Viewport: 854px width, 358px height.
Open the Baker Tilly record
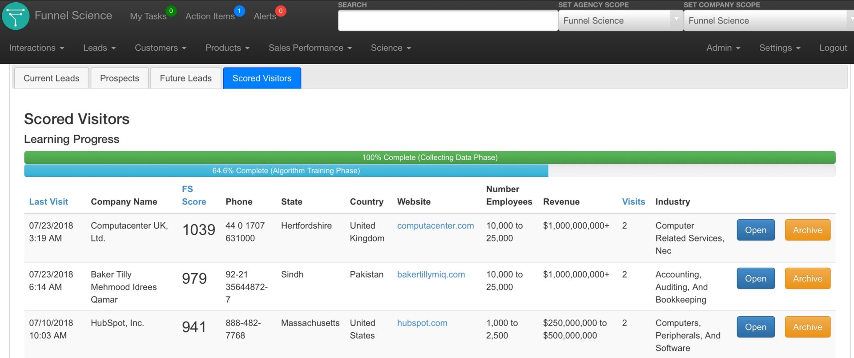(756, 278)
